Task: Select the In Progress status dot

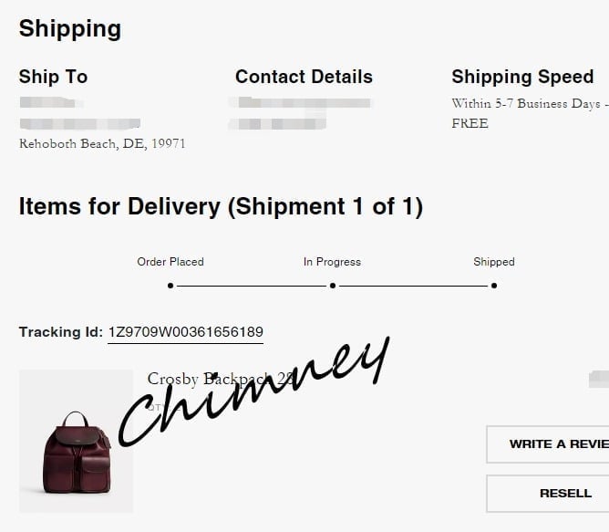Action: click(x=333, y=286)
